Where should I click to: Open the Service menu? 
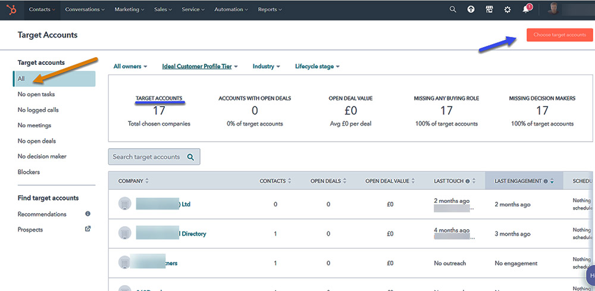coord(193,10)
